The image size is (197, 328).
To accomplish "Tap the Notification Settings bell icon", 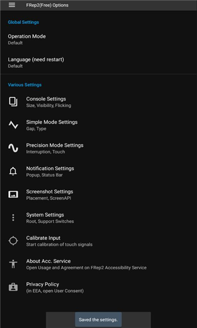I will tap(13, 172).
